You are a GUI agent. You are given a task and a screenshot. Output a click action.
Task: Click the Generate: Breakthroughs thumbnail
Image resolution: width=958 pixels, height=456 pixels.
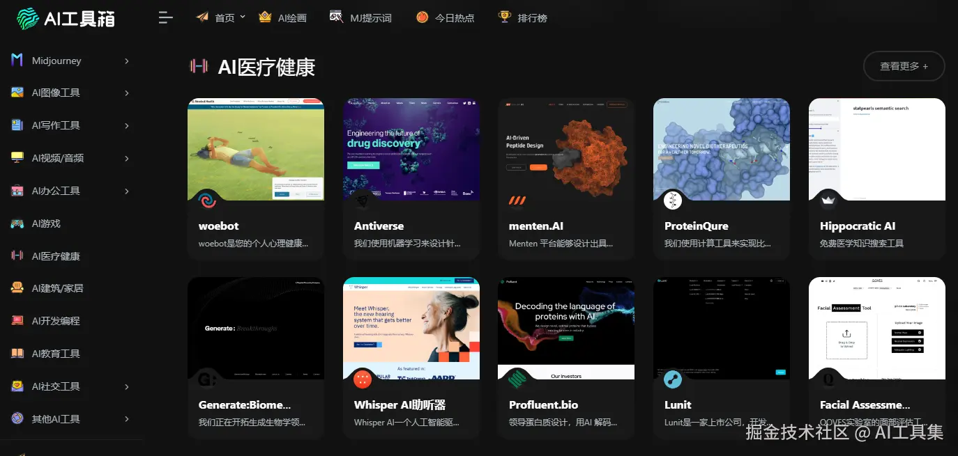tap(256, 328)
